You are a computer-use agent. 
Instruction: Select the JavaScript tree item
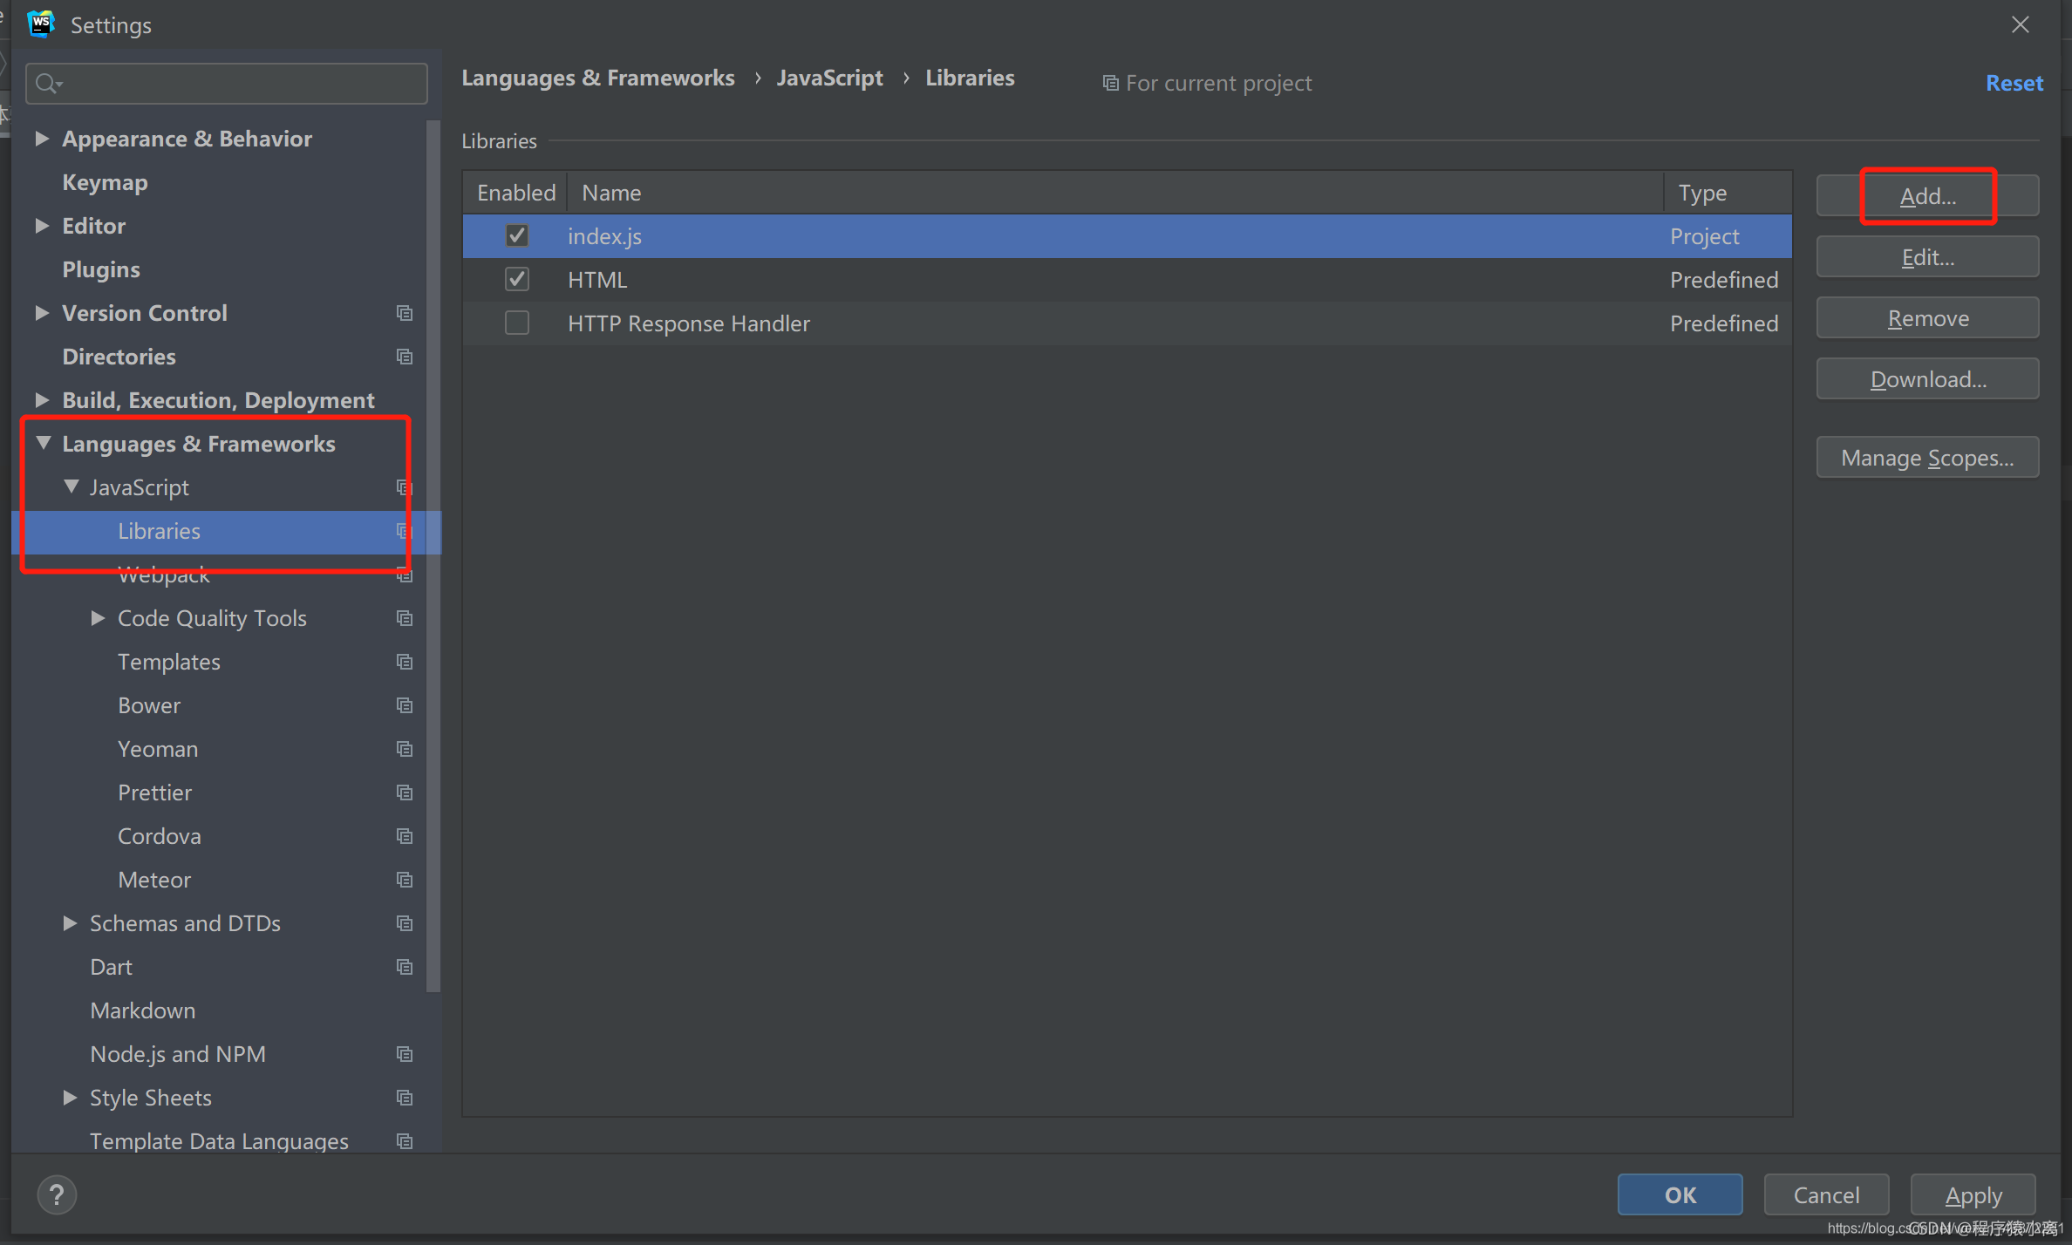point(140,487)
